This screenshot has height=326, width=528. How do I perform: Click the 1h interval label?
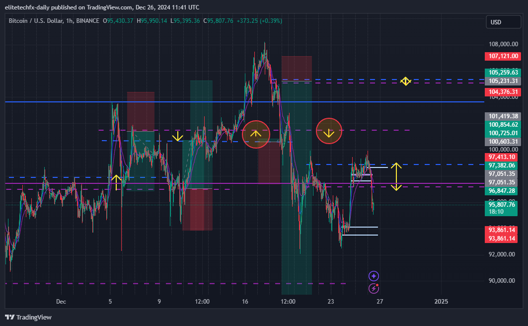tap(70, 21)
